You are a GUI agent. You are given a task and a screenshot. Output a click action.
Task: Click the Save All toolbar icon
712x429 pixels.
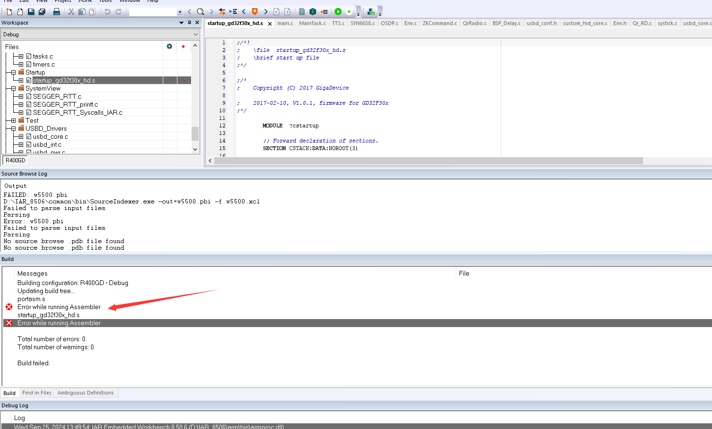pos(42,12)
